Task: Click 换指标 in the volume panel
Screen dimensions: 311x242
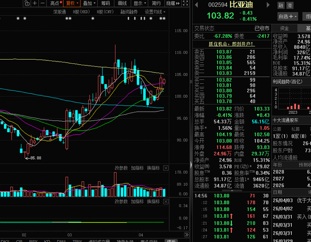Action: tap(153, 168)
